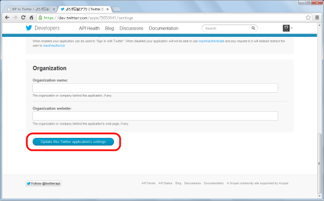This screenshot has width=324, height=201.
Task: Close the WP to Twitter tab
Action: pos(54,9)
